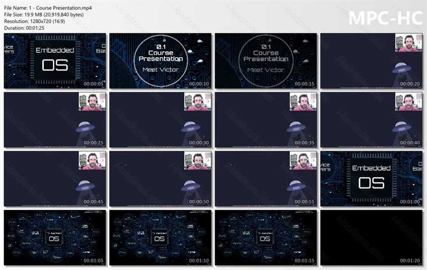427x270 pixels.
Task: Click the thumbnail timestamped 00:00:20
Action: click(x=371, y=61)
